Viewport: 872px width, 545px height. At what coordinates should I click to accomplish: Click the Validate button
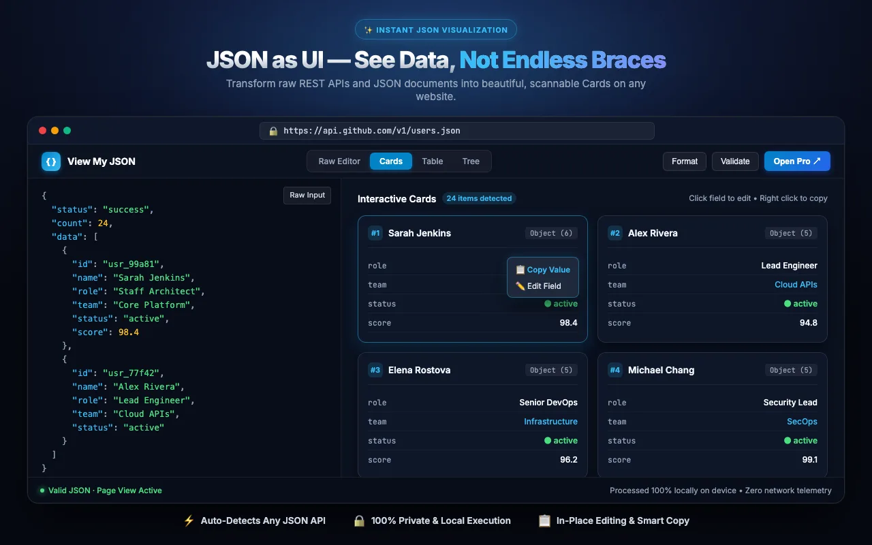click(735, 161)
